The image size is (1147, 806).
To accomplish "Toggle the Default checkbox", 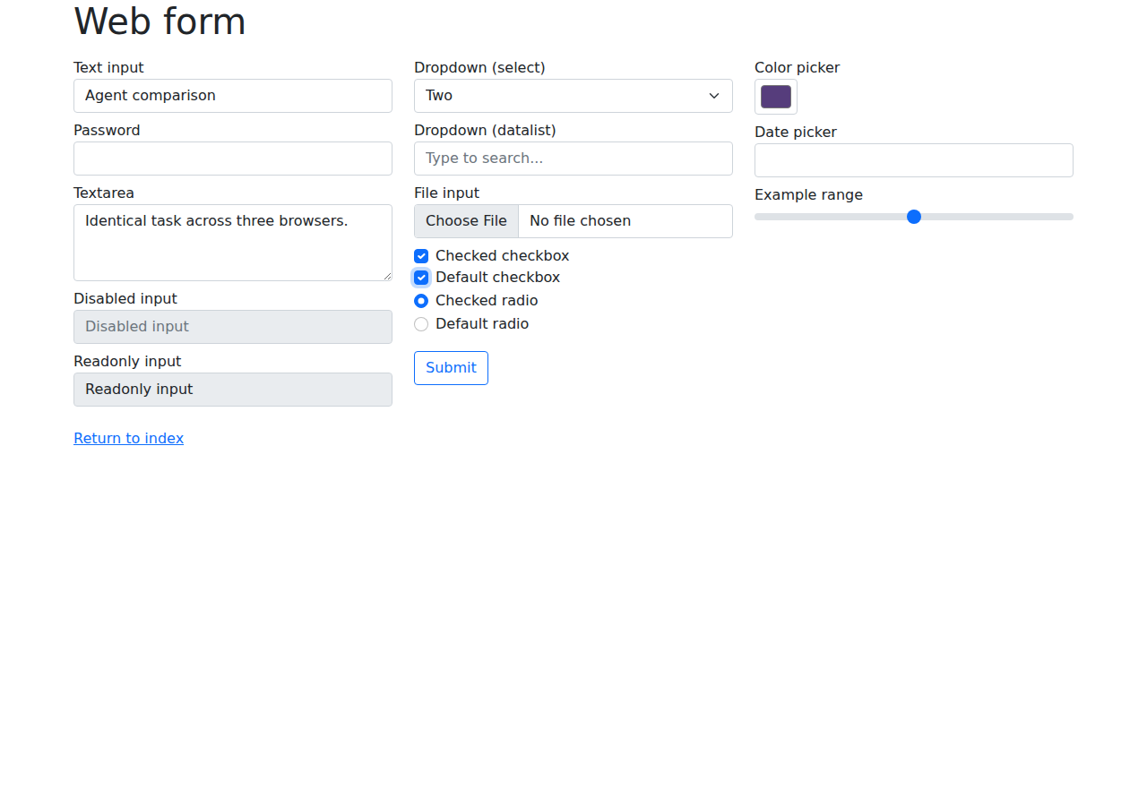I will click(421, 278).
